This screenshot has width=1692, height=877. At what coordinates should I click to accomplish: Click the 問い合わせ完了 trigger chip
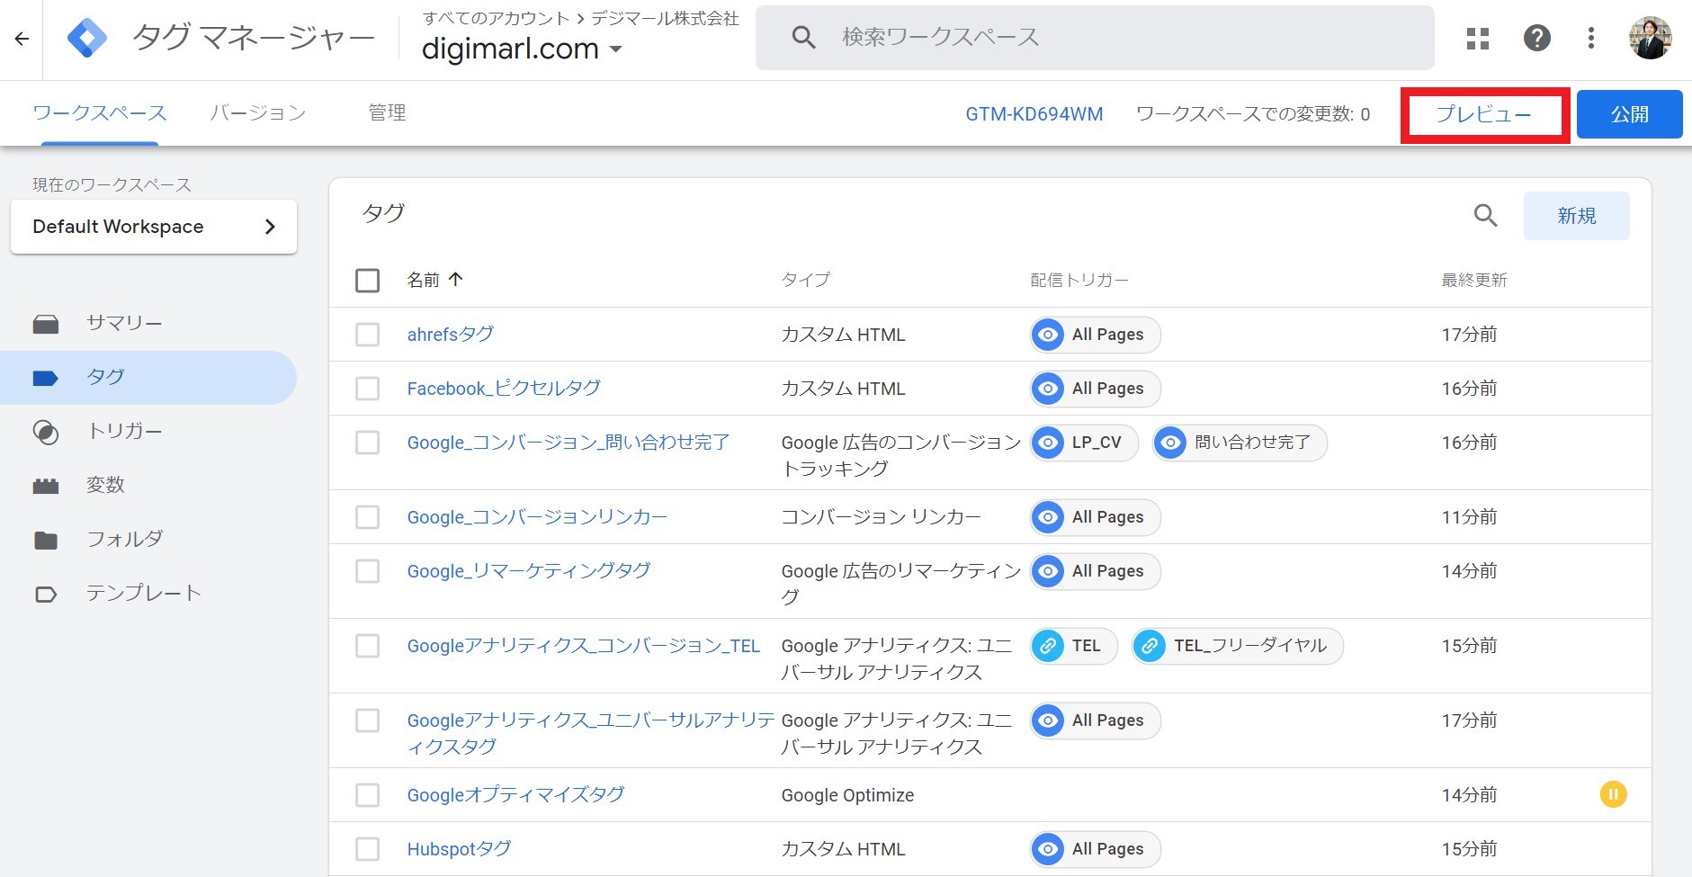pos(1240,443)
